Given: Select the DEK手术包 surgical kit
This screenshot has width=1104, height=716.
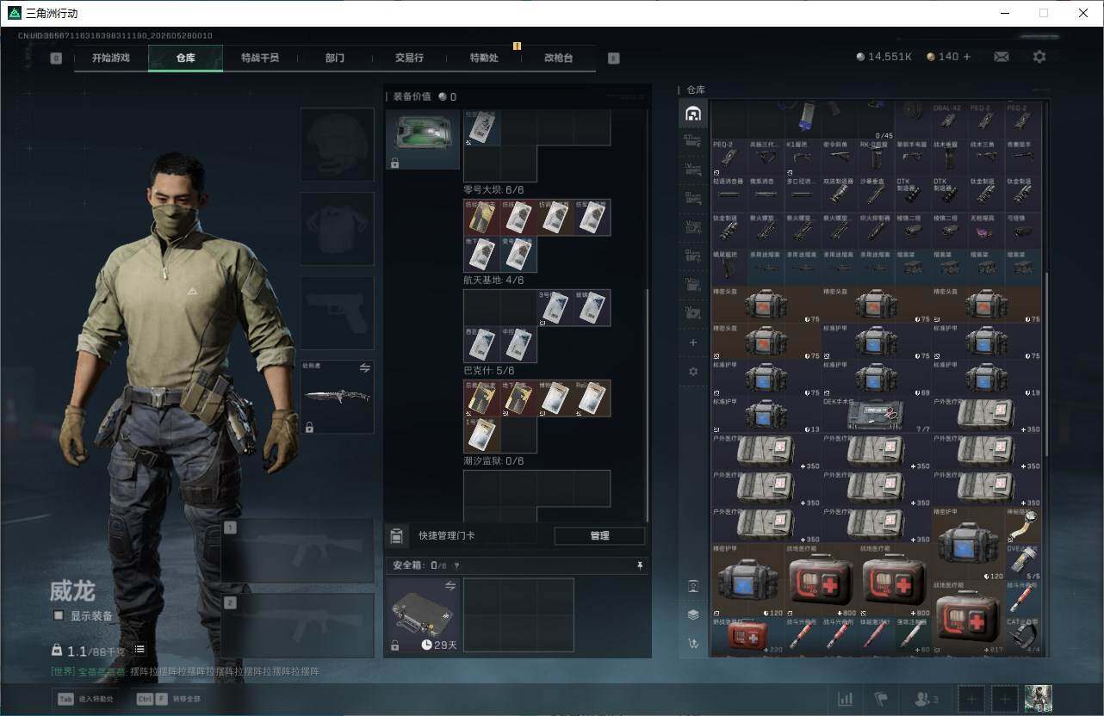Looking at the screenshot, I should pyautogui.click(x=877, y=415).
